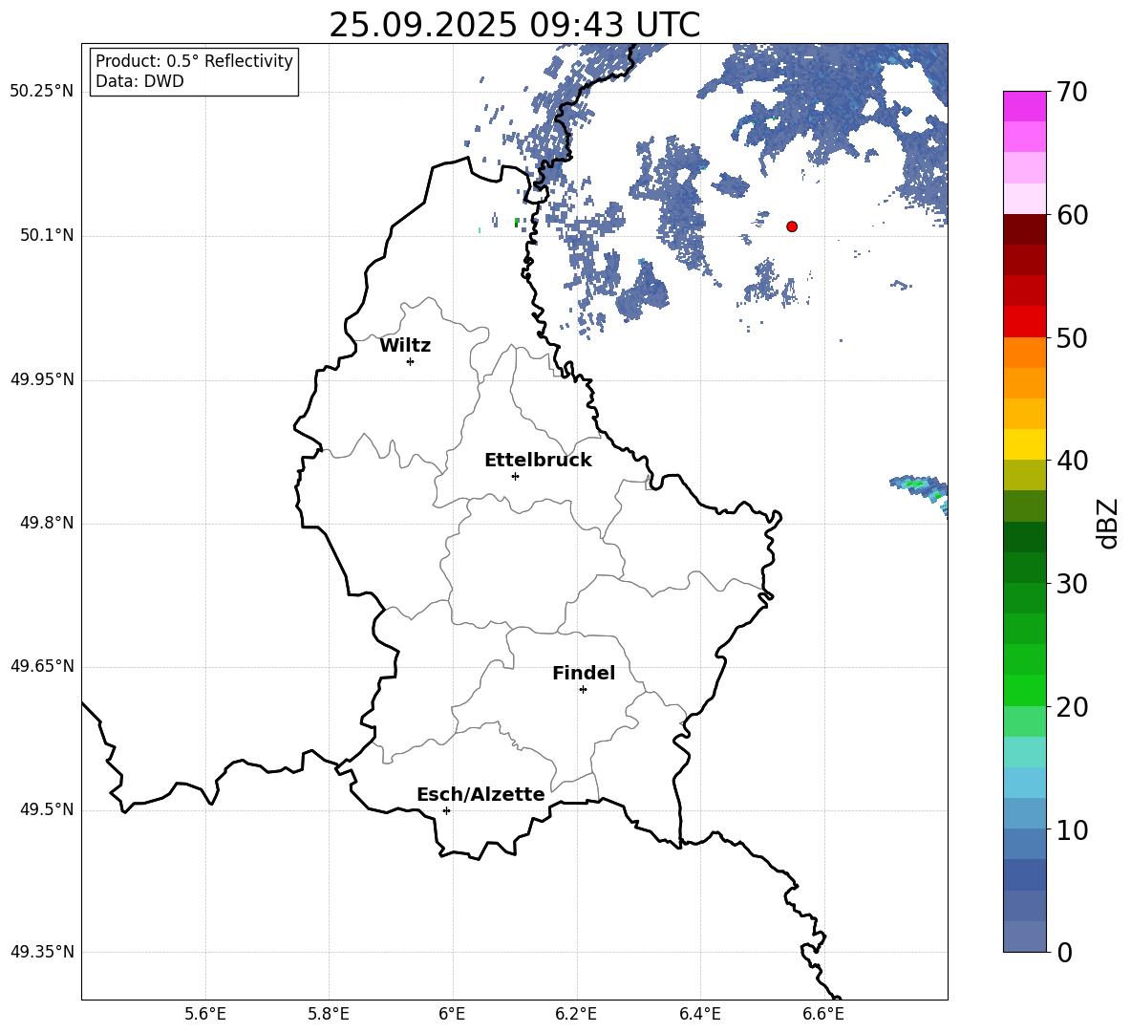Click the Findel city label
1131x1033 pixels.
click(584, 673)
